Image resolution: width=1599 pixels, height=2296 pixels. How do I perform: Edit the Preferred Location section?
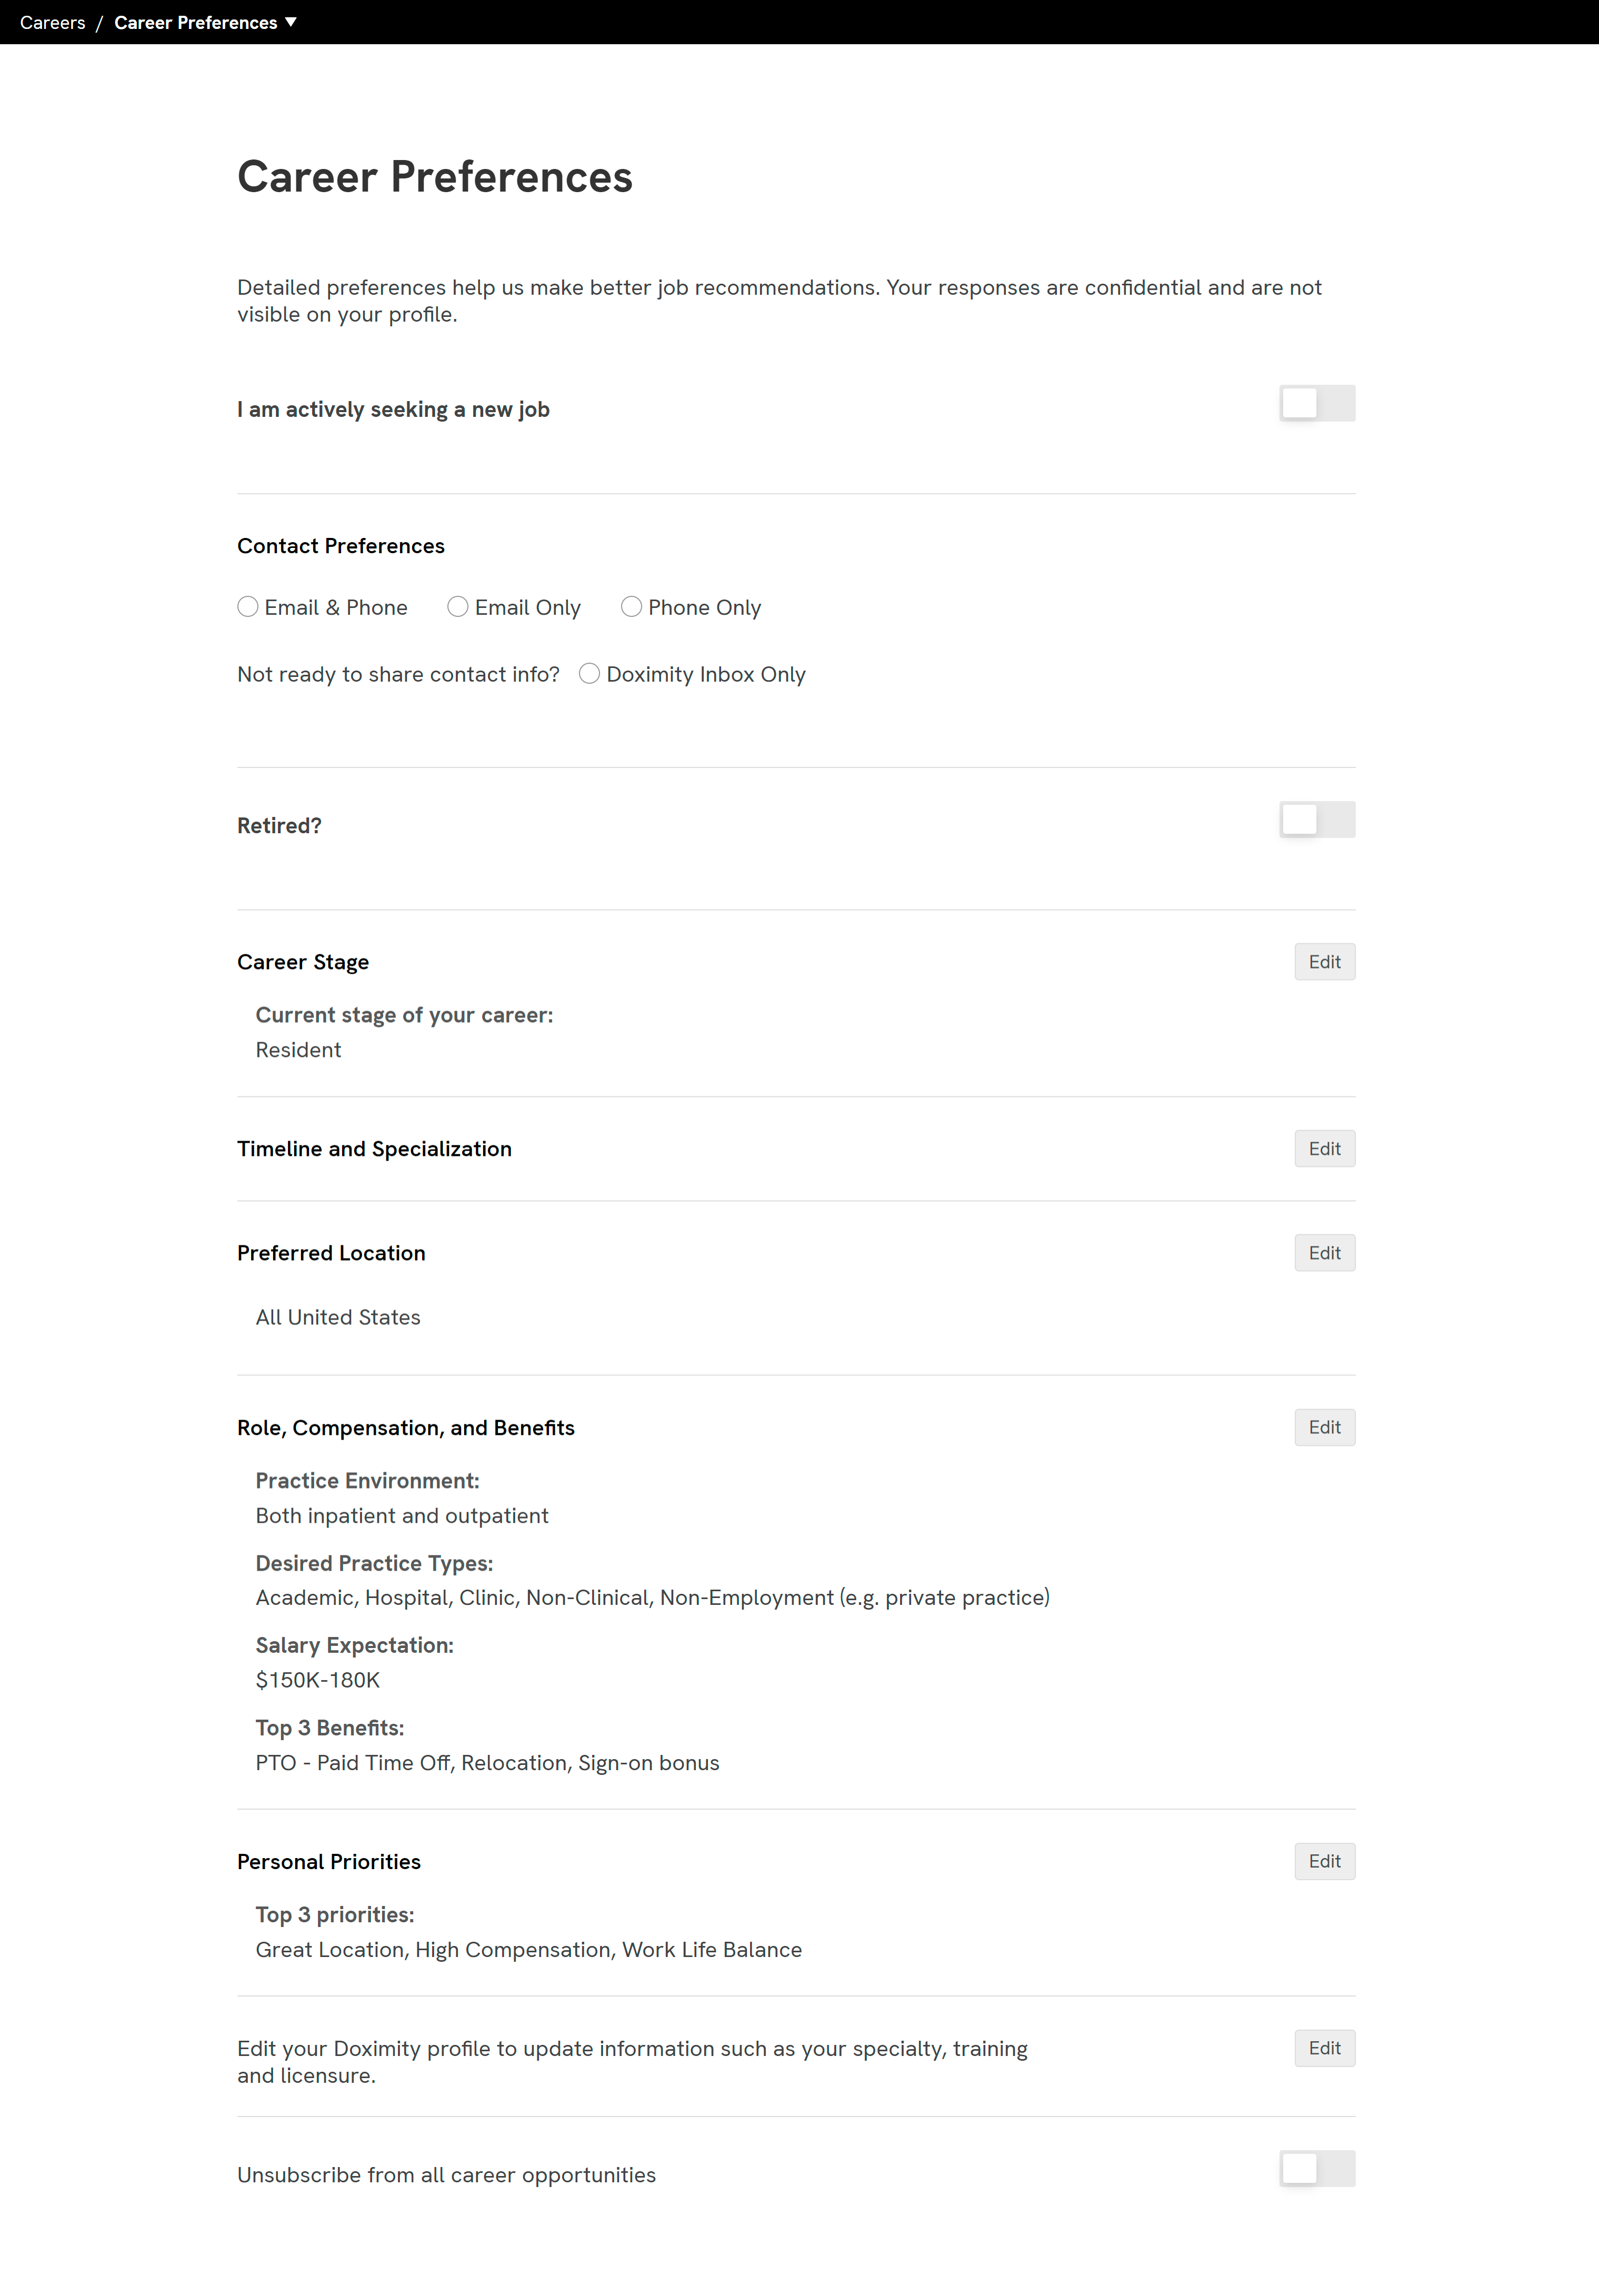click(x=1325, y=1253)
